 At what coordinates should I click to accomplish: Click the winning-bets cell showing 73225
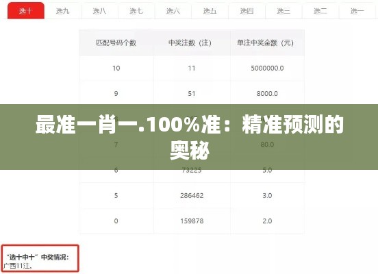click(x=192, y=170)
